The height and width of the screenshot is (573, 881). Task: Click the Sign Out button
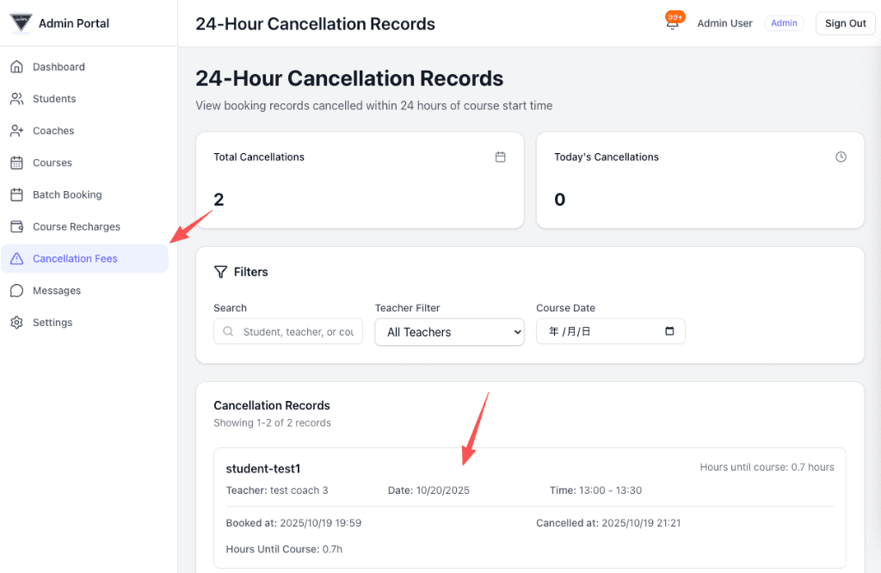[845, 23]
